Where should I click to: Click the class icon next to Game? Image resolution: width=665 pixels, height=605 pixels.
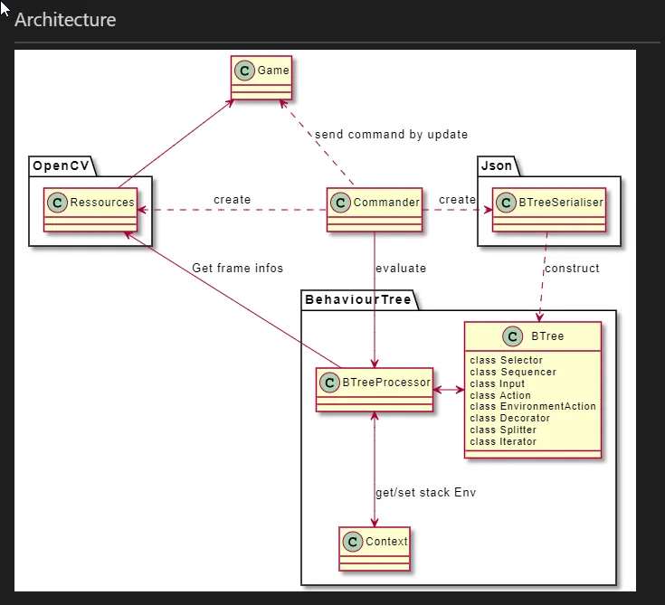244,71
